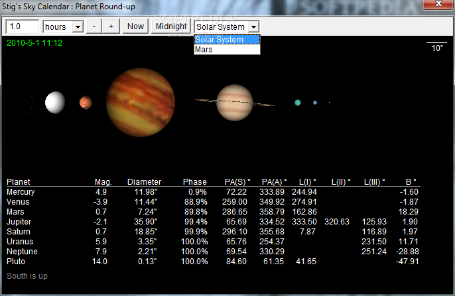Choose Solar System from the dropdown list
This screenshot has width=455, height=296.
(227, 40)
